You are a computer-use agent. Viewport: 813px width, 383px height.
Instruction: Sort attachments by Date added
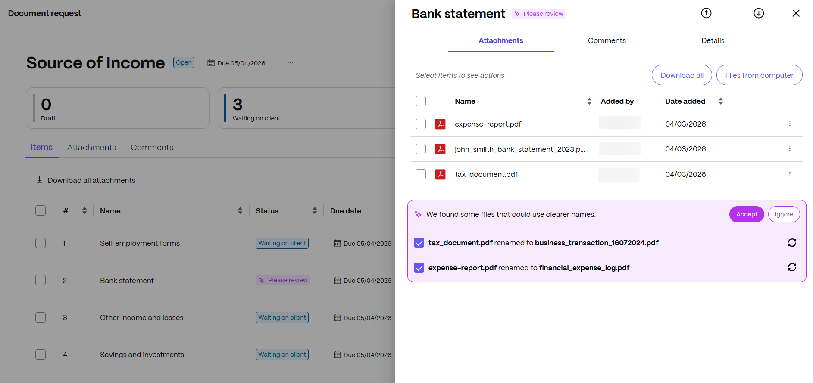coord(720,101)
